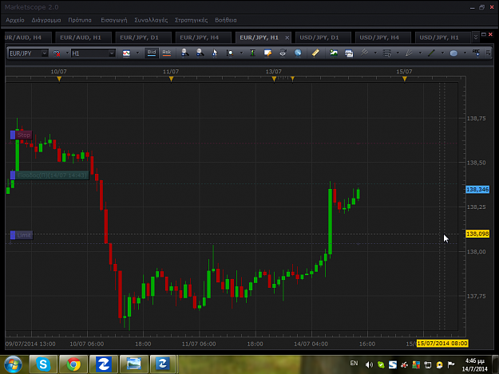The height and width of the screenshot is (374, 499).
Task: Expand the chart type options arrow
Action: 137,53
